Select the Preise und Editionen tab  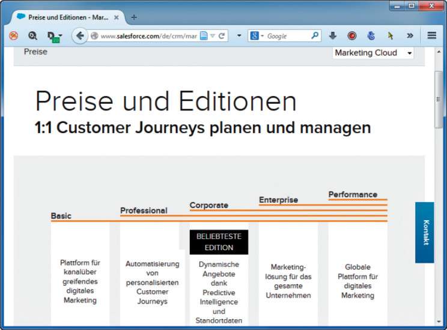point(68,17)
